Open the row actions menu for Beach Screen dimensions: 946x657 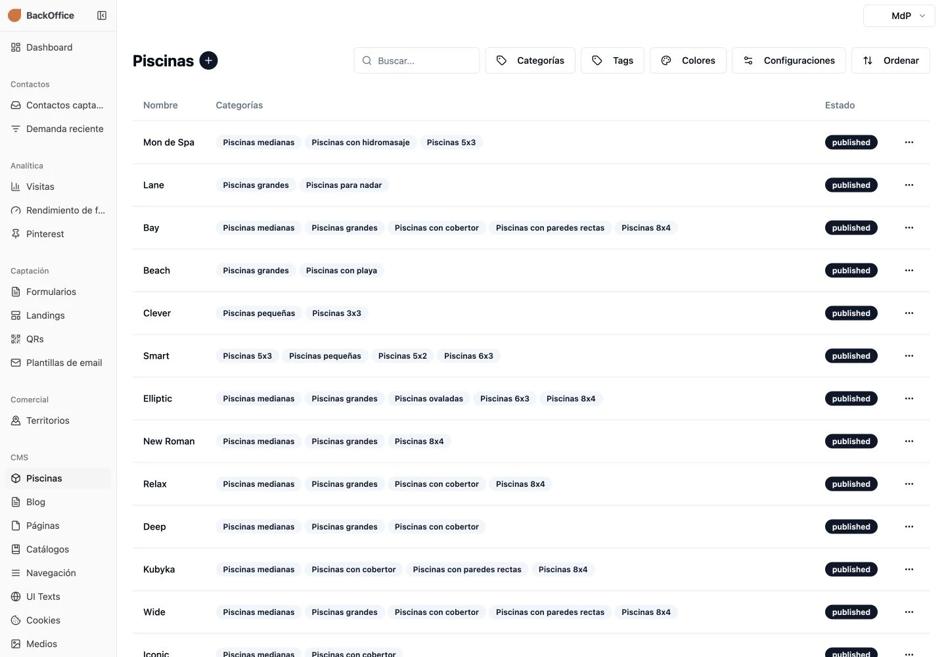[909, 270]
